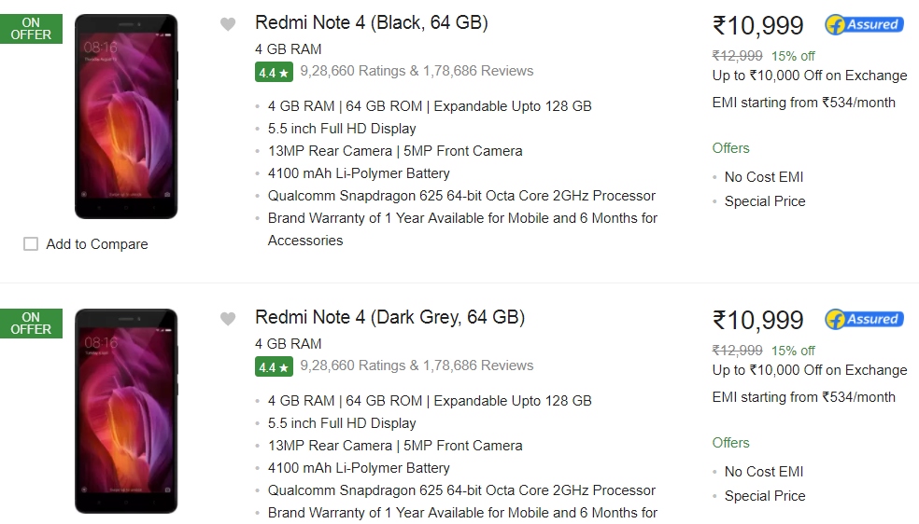Click 4.4 star rating badge for Dark Grey model
Image resolution: width=919 pixels, height=524 pixels.
(x=273, y=366)
